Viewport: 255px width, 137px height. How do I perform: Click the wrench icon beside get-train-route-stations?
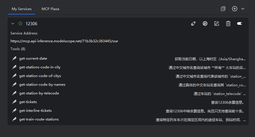click(14, 119)
